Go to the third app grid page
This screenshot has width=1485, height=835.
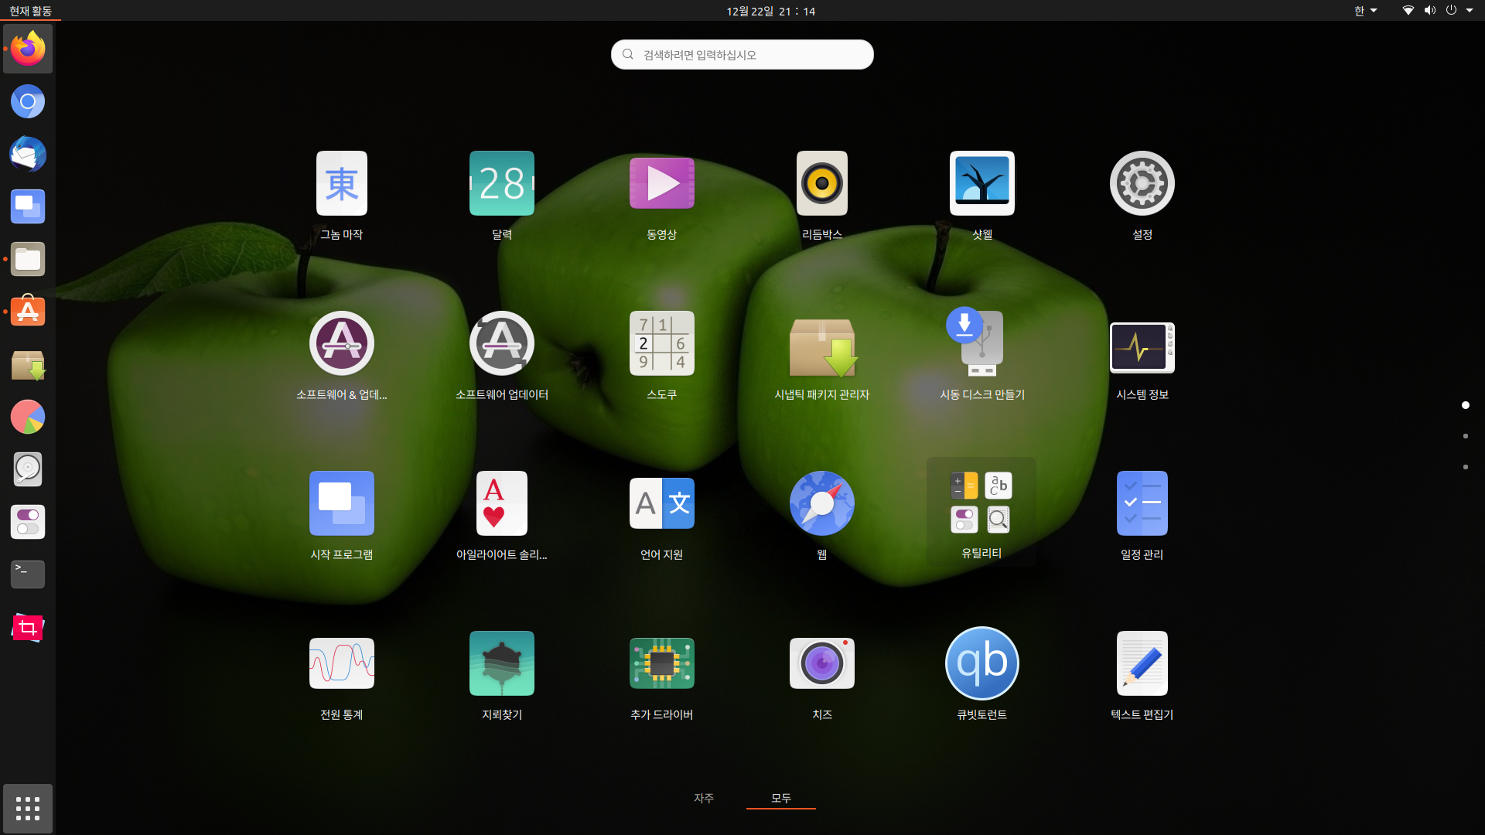point(1466,467)
